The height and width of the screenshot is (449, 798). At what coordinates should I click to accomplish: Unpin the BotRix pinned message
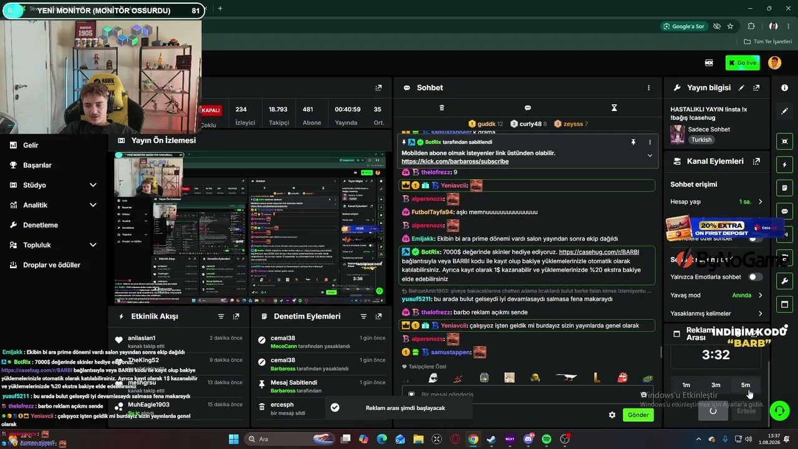click(633, 142)
